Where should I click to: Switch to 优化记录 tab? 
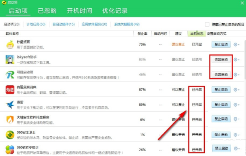115,11
